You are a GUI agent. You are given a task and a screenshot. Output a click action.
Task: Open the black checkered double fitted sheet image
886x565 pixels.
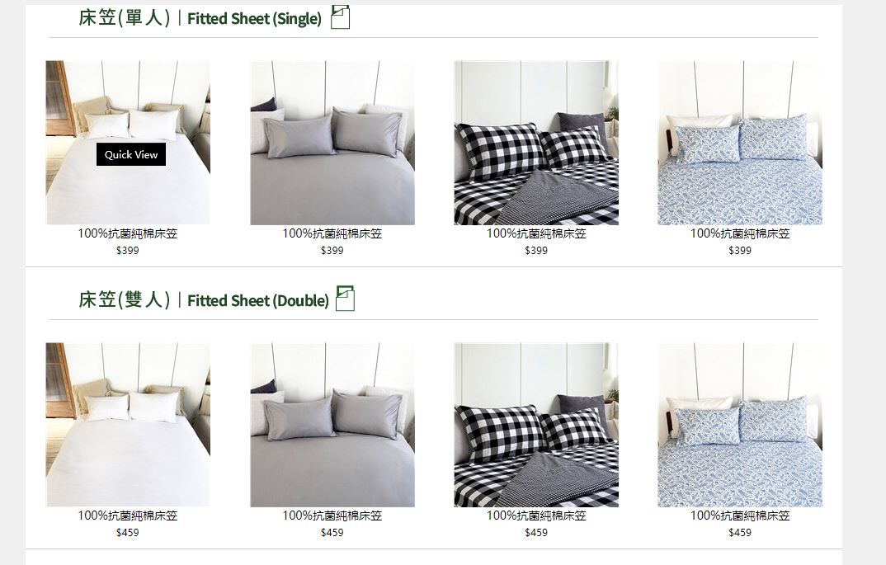[x=536, y=425]
